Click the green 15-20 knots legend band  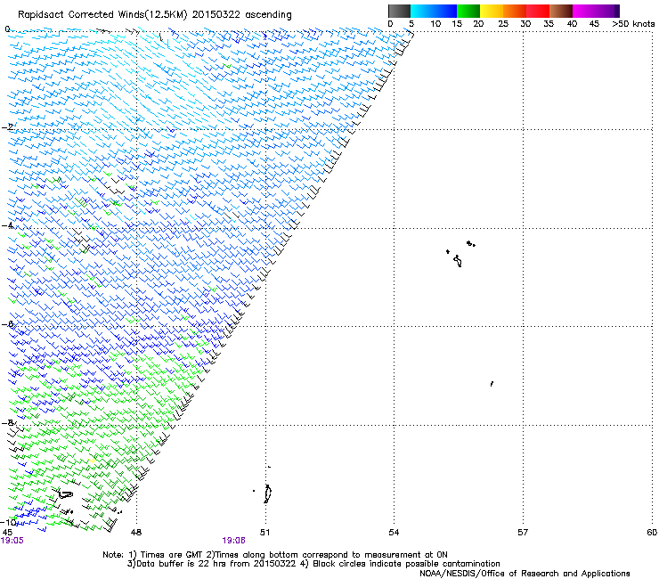tap(468, 11)
